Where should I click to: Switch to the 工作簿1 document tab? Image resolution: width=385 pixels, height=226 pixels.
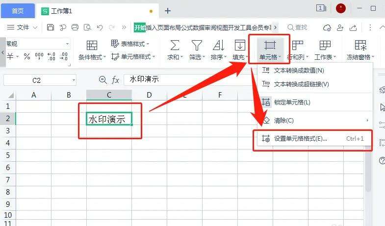pos(98,11)
